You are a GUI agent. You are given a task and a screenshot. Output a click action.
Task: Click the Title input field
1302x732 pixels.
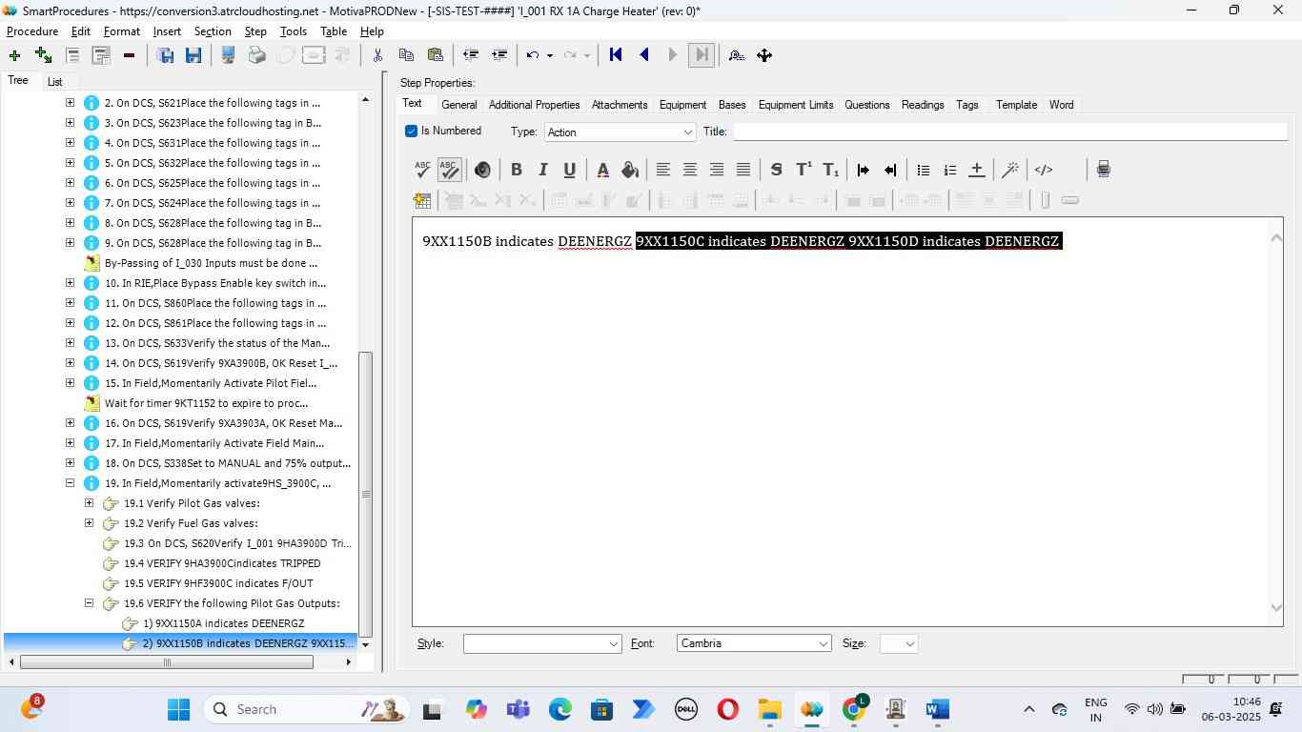coord(1010,132)
